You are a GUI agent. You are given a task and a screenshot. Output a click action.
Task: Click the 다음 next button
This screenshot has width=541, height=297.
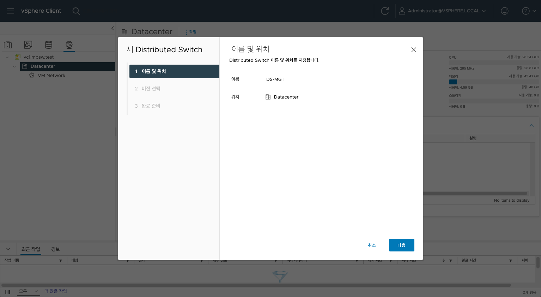click(x=402, y=245)
